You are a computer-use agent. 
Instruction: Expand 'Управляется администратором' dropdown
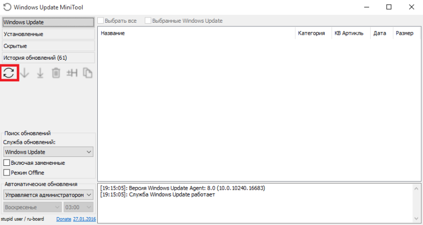tap(48, 195)
